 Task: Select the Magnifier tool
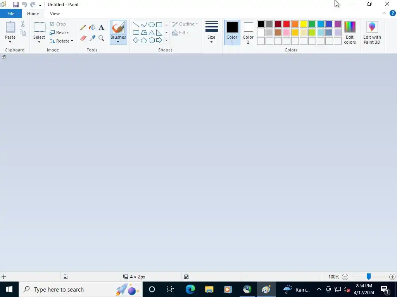[x=101, y=38]
